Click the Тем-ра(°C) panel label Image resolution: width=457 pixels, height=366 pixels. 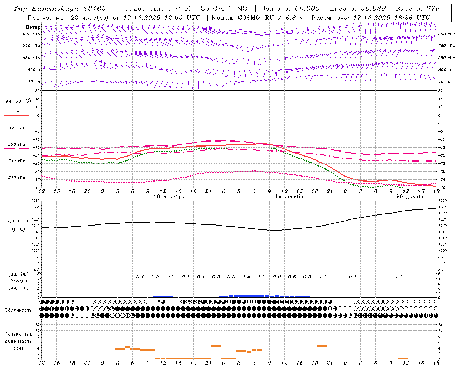pyautogui.click(x=17, y=101)
